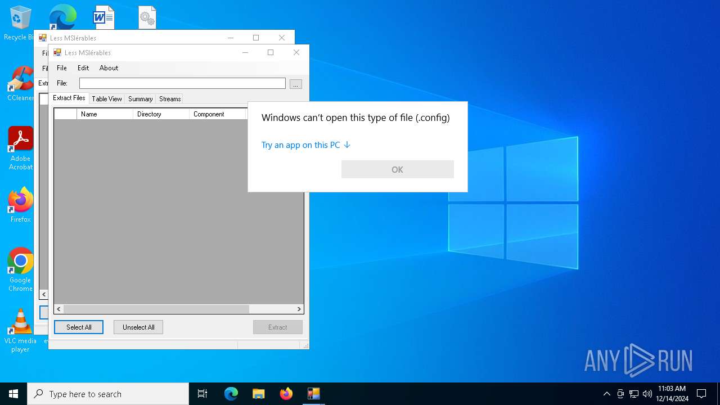Screen dimensions: 720x405
Task: Click the Less MSIérables front window title icon
Action: click(57, 52)
